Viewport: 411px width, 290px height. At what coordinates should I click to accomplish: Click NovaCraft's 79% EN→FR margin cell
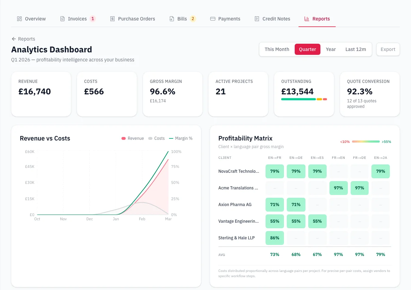pyautogui.click(x=275, y=171)
